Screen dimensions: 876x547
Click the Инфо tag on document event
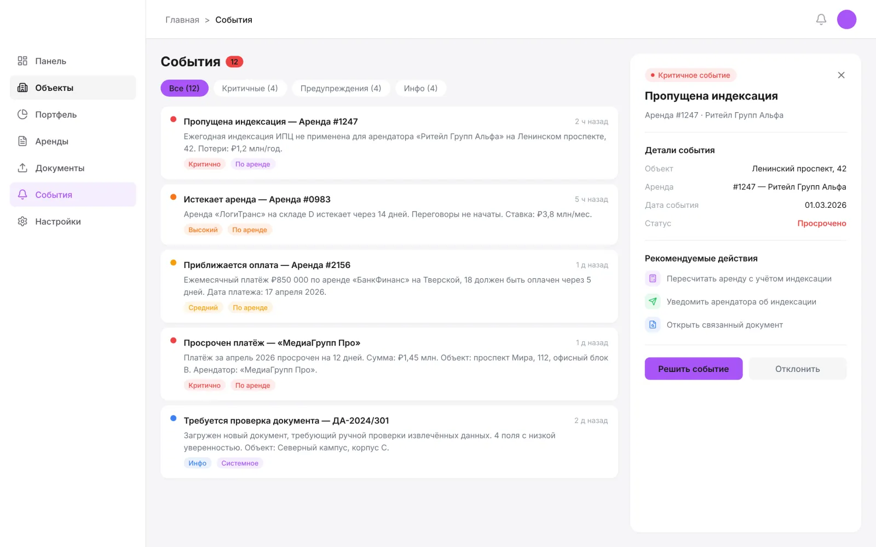[197, 463]
